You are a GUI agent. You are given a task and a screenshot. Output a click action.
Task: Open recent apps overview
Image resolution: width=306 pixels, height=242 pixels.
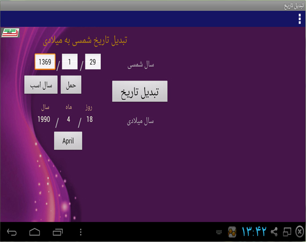[x=57, y=232]
